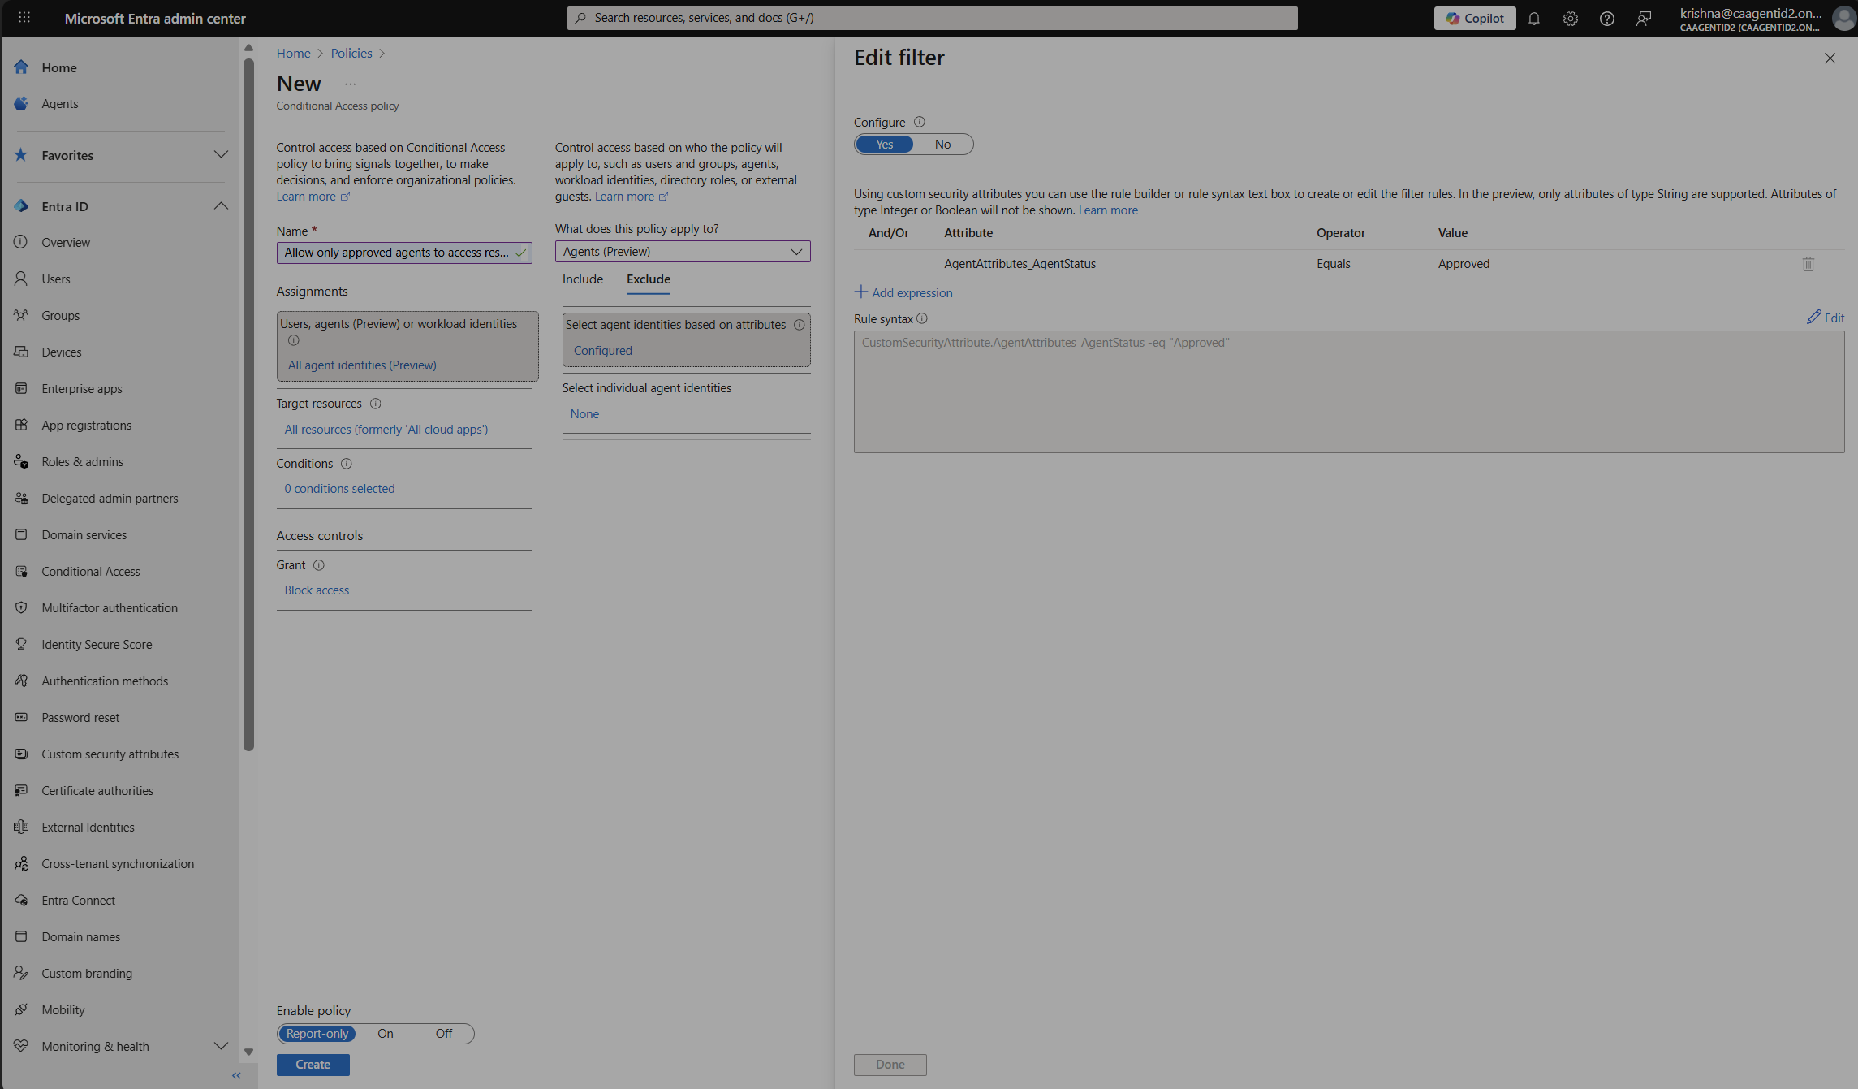Open Mobility in sidebar
The height and width of the screenshot is (1089, 1858).
[x=63, y=1010]
